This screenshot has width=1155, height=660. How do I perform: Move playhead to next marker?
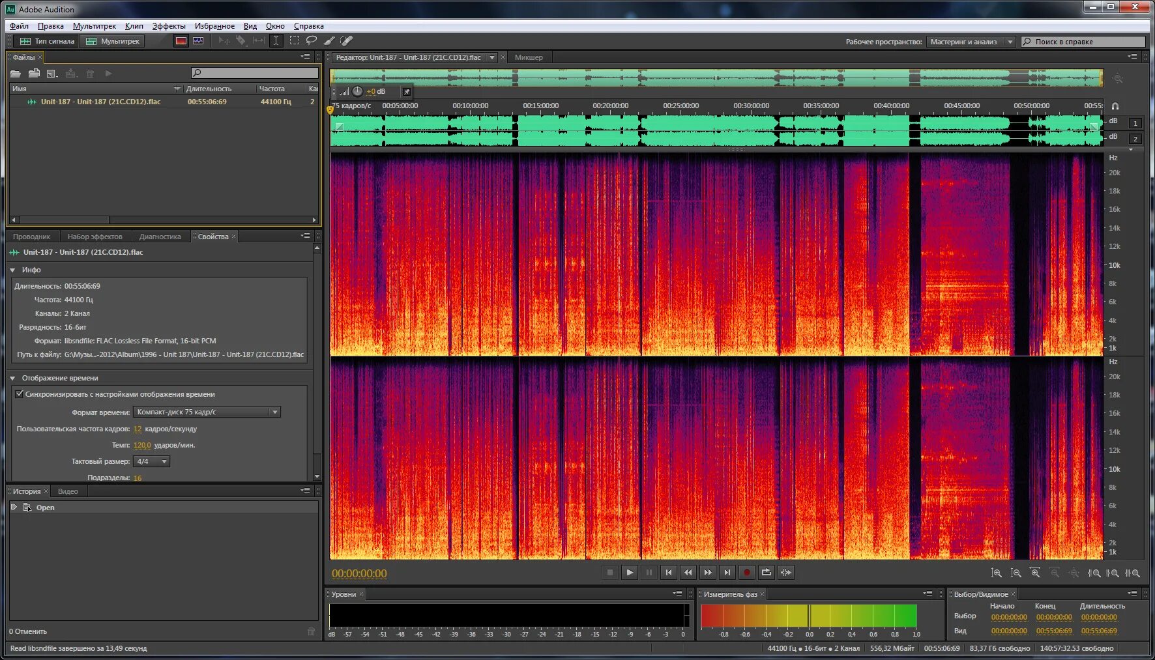coord(727,573)
